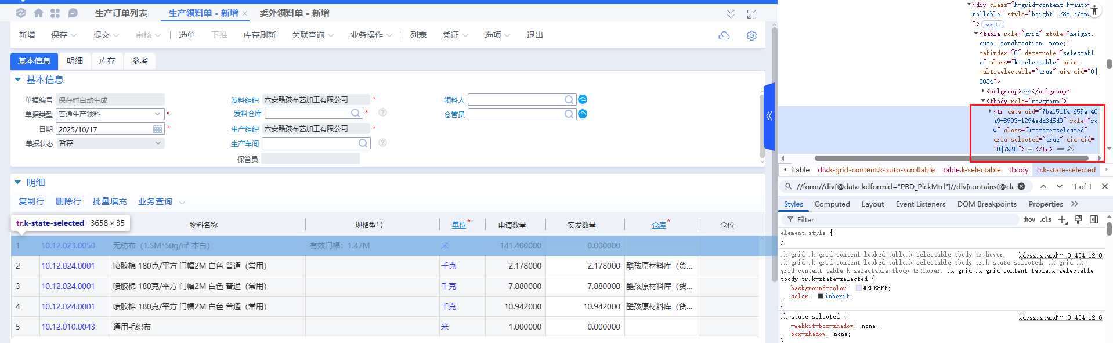Go to next DevTools search result
The width and height of the screenshot is (1113, 343).
click(1060, 186)
